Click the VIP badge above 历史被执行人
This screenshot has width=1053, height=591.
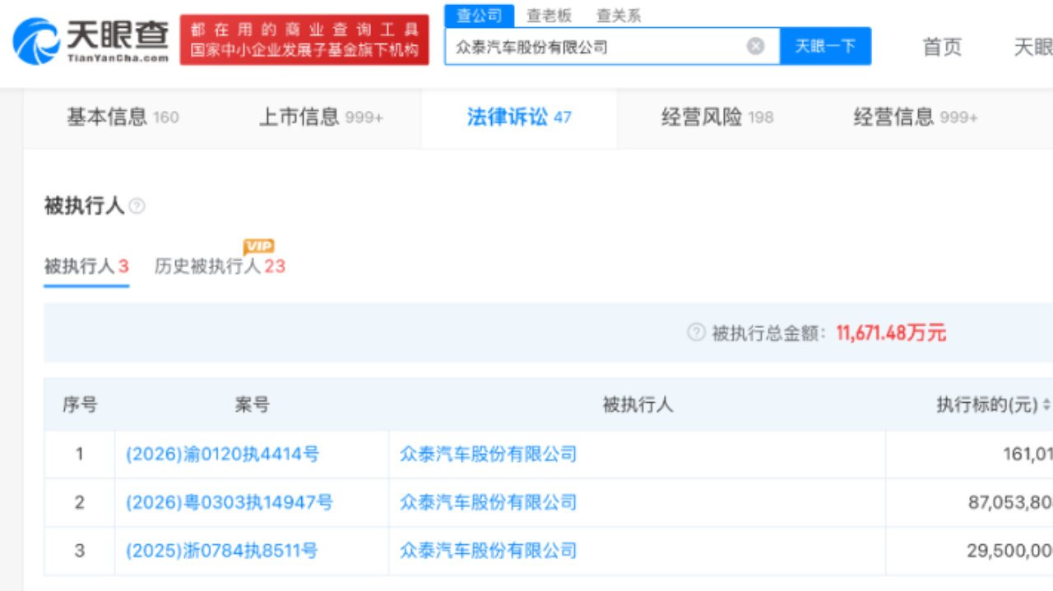pos(258,246)
